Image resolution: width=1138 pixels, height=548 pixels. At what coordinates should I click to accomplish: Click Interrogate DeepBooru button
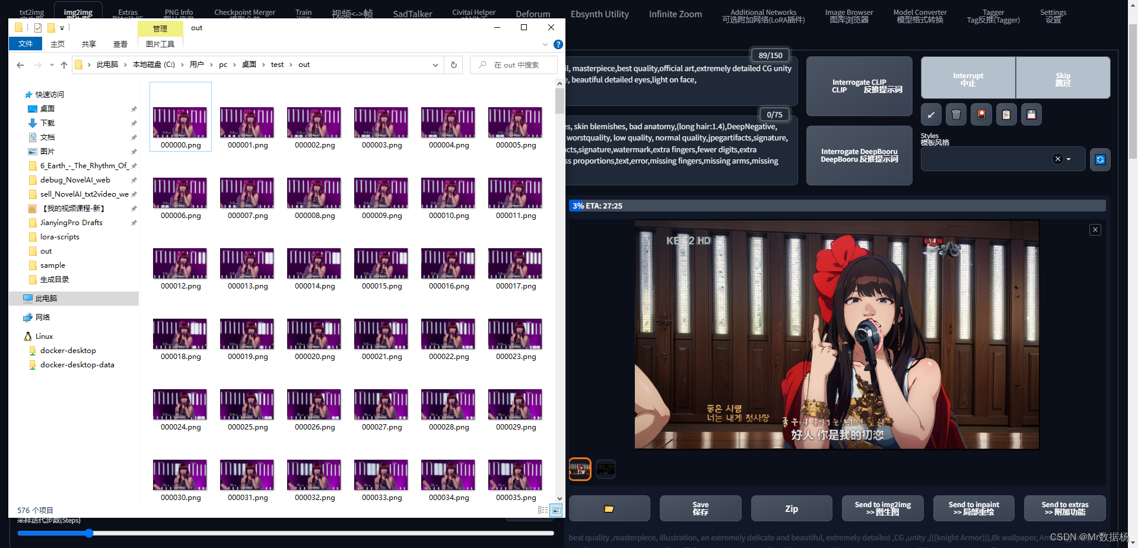859,155
